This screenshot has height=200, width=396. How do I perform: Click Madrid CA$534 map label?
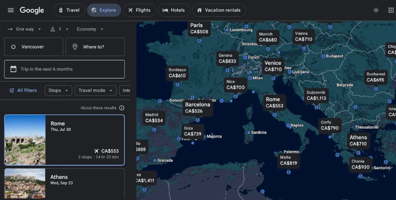click(x=154, y=118)
